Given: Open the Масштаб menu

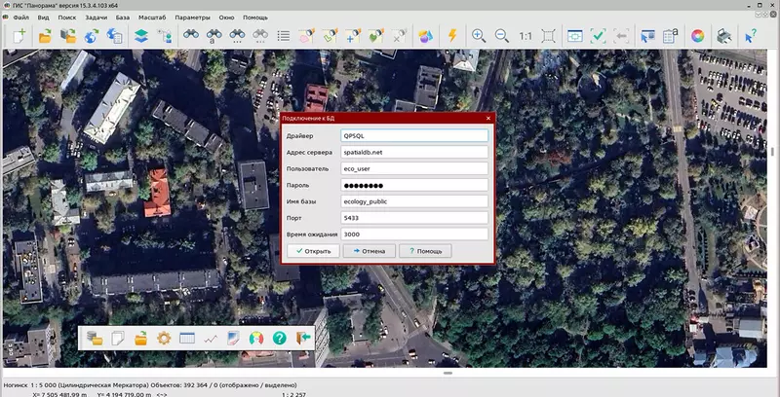Looking at the screenshot, I should pyautogui.click(x=151, y=18).
